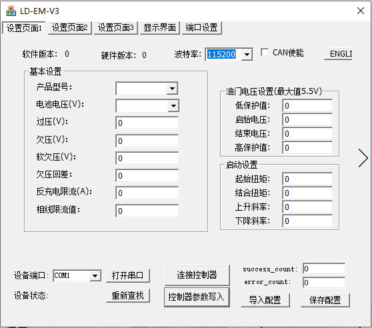Viewport: 372px width, 328px height.
Task: Click the 起始扭矩 input field
Action: pos(307,179)
